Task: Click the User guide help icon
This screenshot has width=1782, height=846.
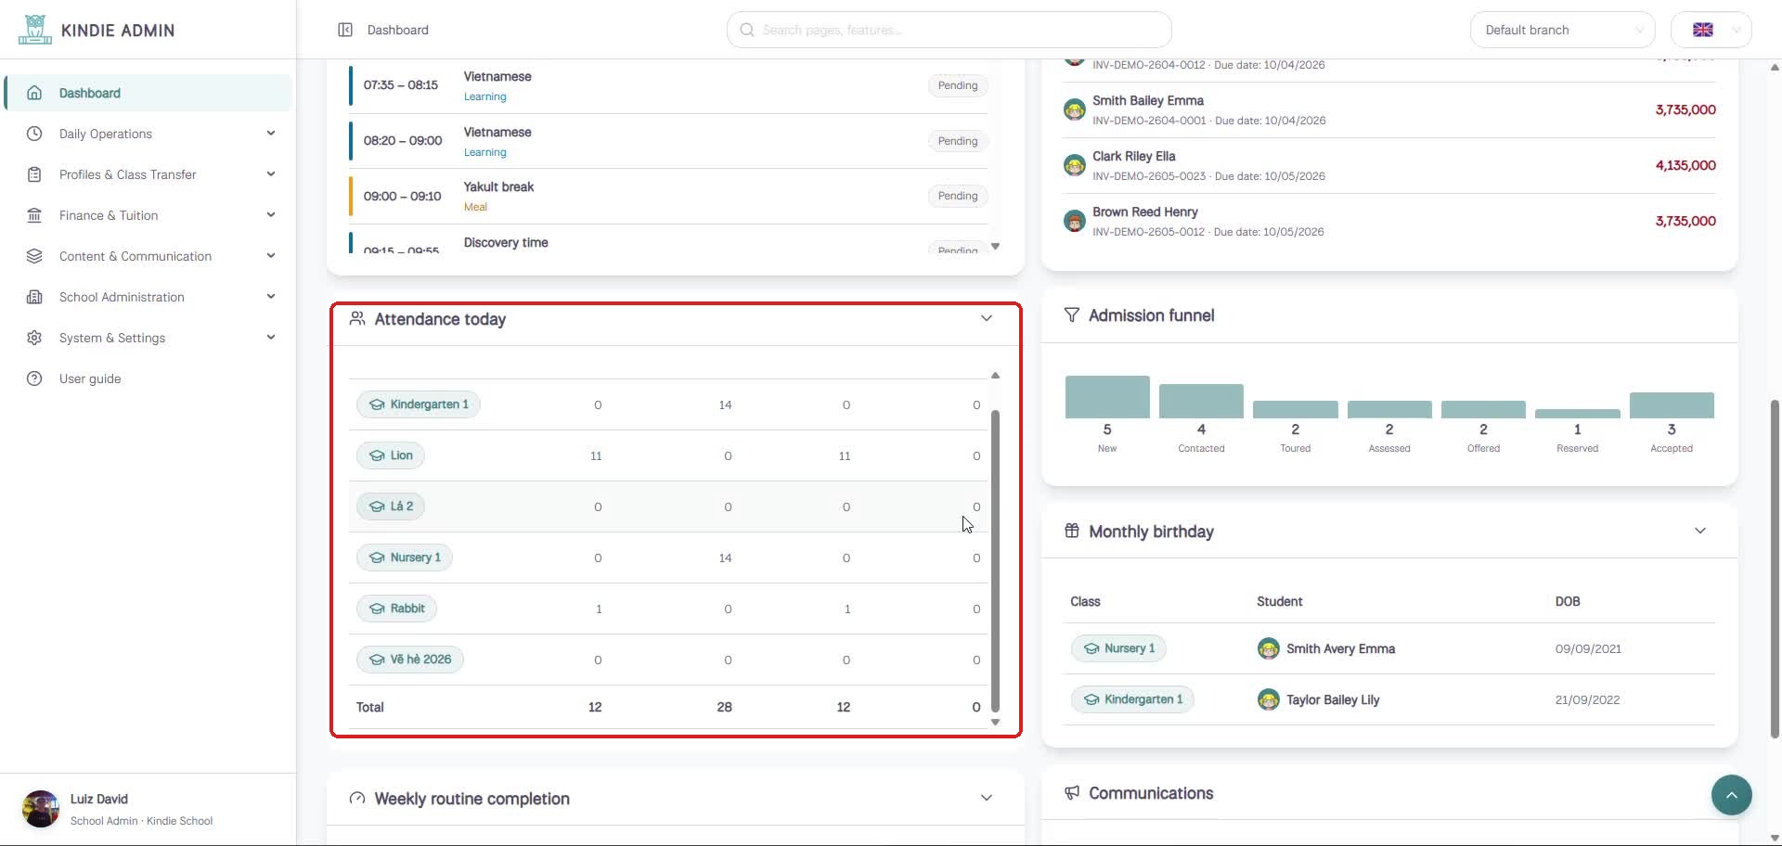Action: point(34,378)
